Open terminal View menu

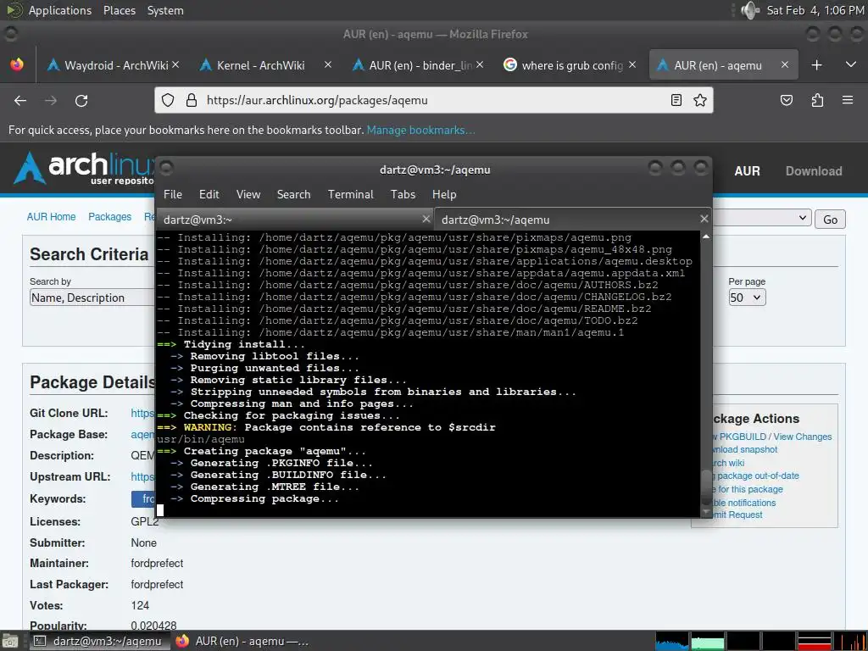pyautogui.click(x=248, y=194)
